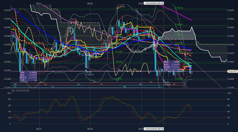
Task: Click the 0.6440 tick on the right price axis
Action: pos(231,45)
